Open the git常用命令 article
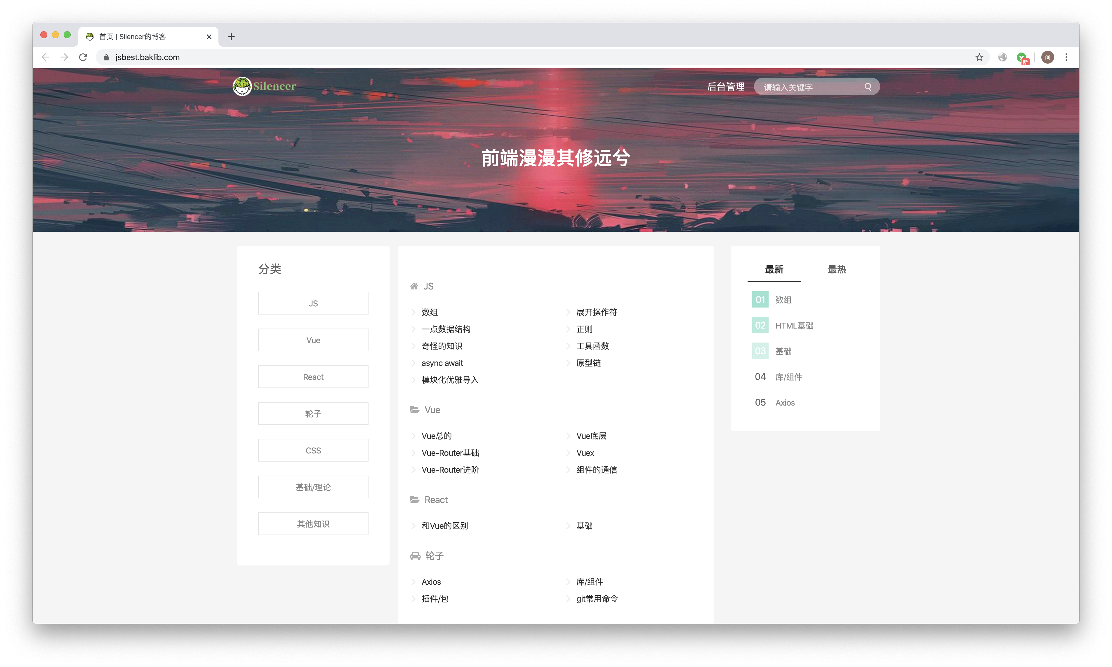 tap(597, 599)
